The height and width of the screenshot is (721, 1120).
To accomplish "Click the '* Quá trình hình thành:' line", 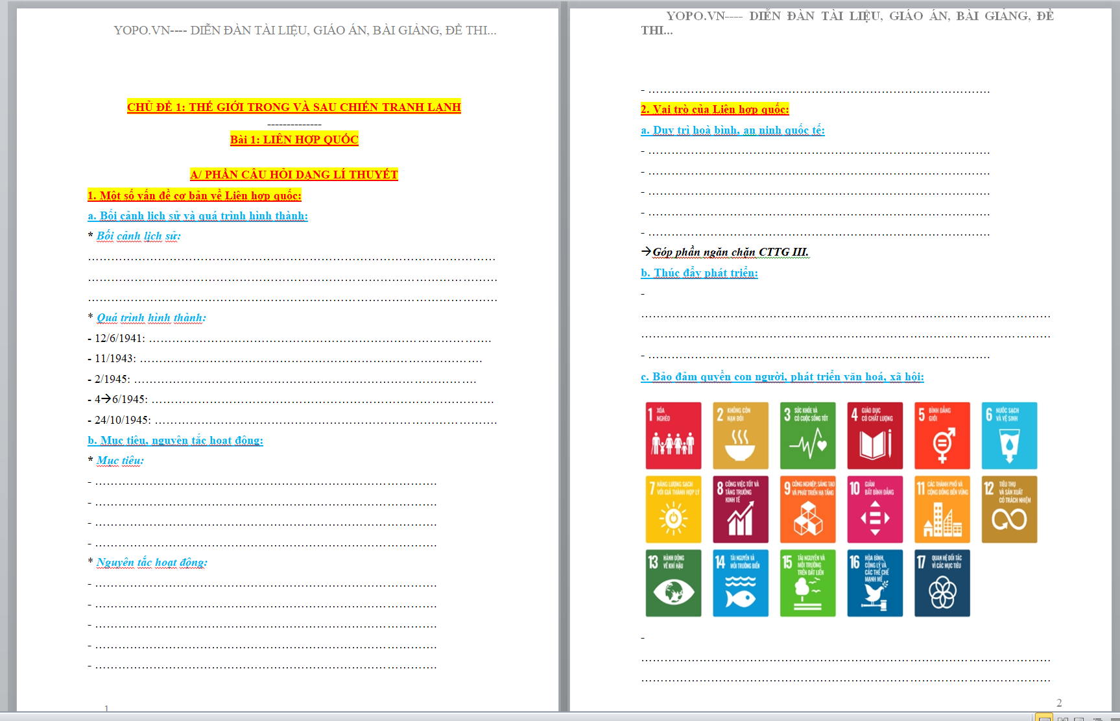I will point(147,318).
